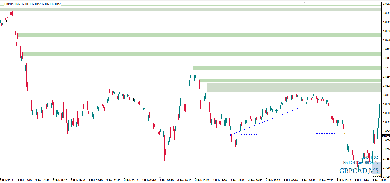The height and width of the screenshot is (183, 390).
Task: Click the GBPCAD,M5 chart title text
Action: point(12,4)
